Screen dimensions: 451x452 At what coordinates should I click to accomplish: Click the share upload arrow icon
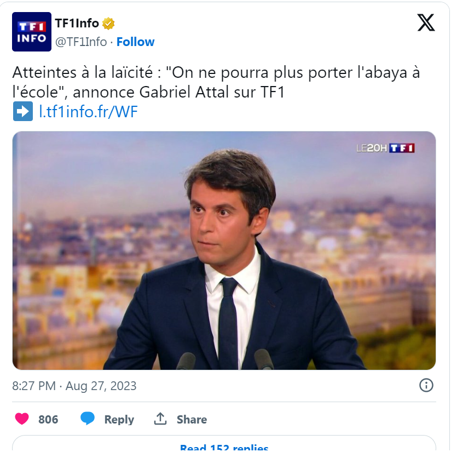coord(160,419)
